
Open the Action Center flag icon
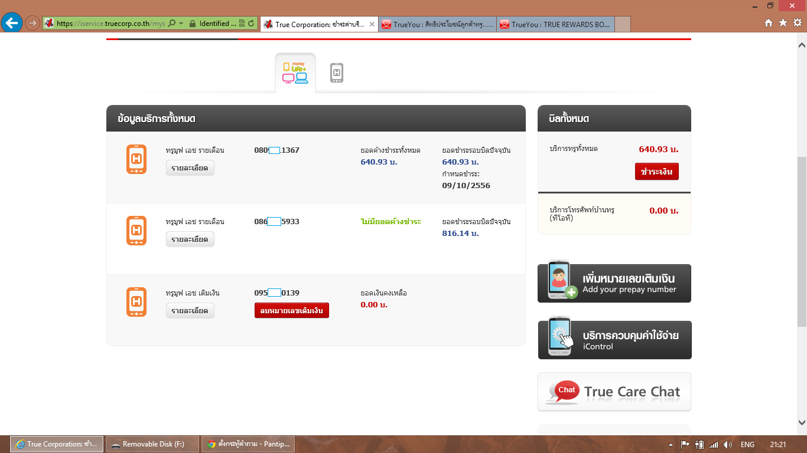(685, 445)
